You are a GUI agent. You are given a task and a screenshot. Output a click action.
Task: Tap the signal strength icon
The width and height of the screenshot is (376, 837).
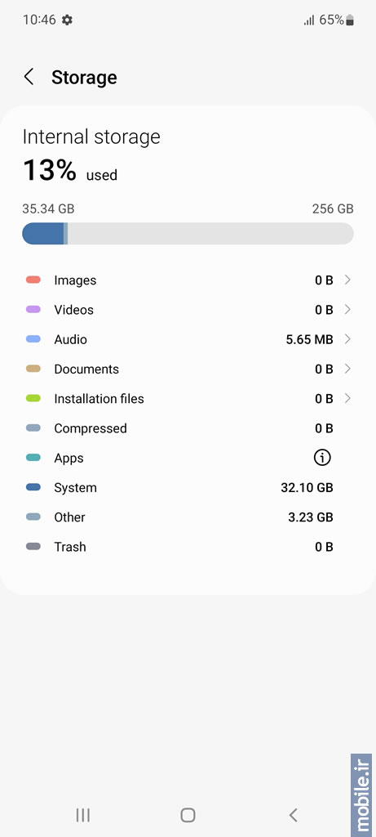point(309,20)
